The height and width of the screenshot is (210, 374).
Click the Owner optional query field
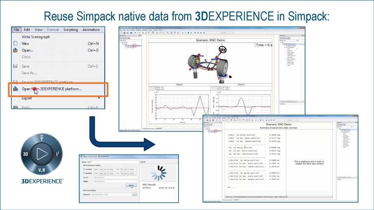(115, 177)
